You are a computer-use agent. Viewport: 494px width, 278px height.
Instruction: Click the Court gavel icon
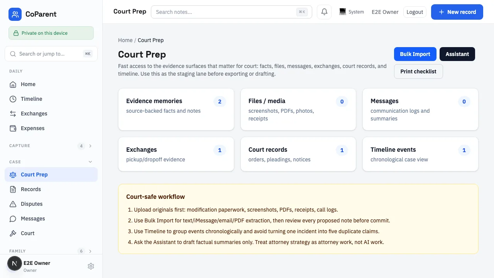click(x=13, y=233)
